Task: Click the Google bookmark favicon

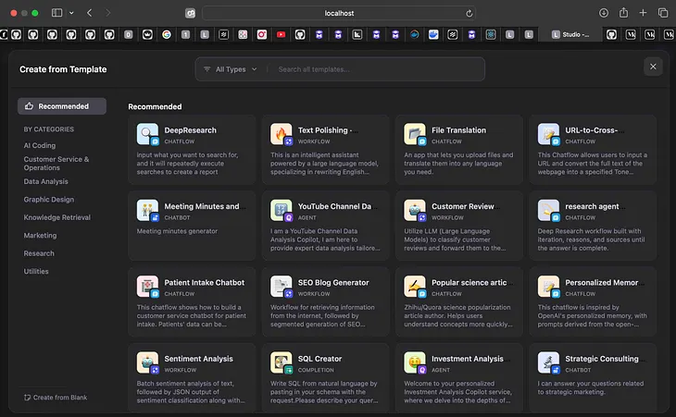Action: [x=167, y=34]
